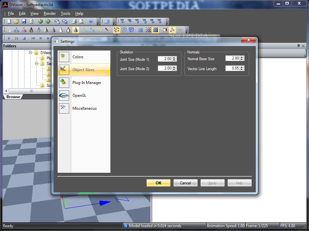Open the Plug-In Manager settings category
Viewport: 309px width, 231px height.
click(x=84, y=83)
